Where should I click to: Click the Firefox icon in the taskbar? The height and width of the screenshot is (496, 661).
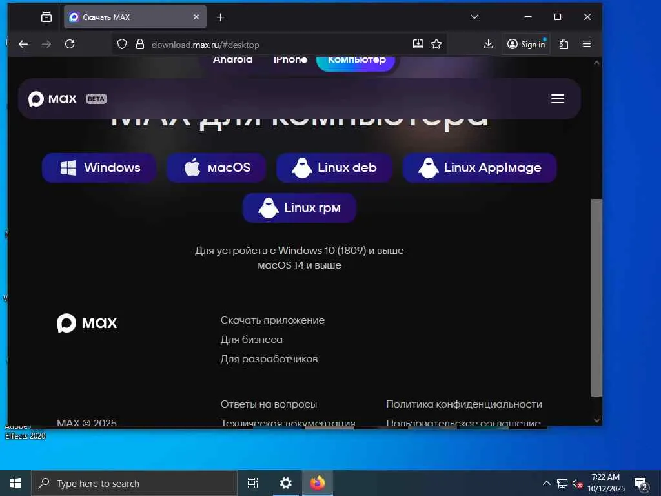click(318, 483)
